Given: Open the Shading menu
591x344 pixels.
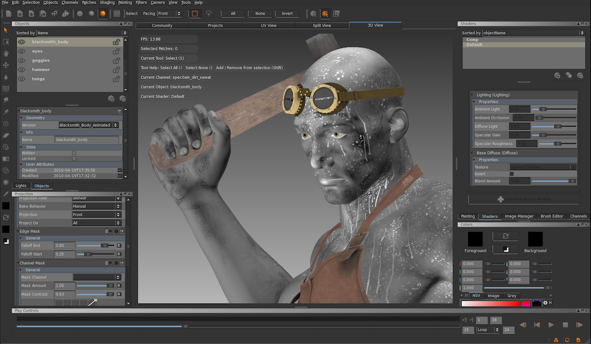Looking at the screenshot, I should (x=107, y=2).
